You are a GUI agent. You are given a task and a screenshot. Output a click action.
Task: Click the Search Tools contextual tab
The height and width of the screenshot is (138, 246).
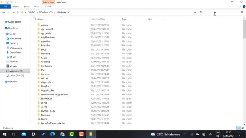coord(48,2)
